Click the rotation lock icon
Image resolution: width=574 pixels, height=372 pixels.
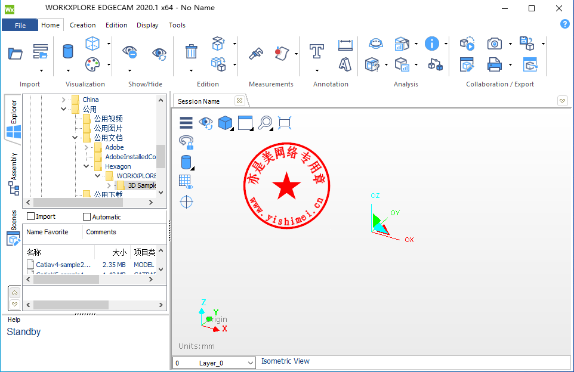tap(186, 142)
